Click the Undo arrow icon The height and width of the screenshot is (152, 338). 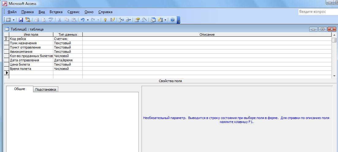pos(82,20)
